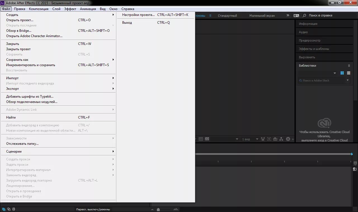Toggle the region of interest icon
358x212 pixels.
pos(201,139)
